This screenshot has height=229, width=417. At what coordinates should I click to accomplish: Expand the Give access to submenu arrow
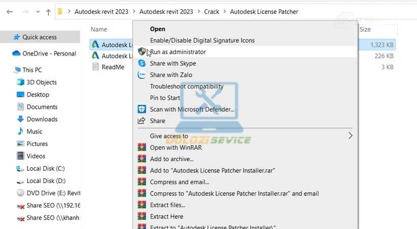coord(350,136)
